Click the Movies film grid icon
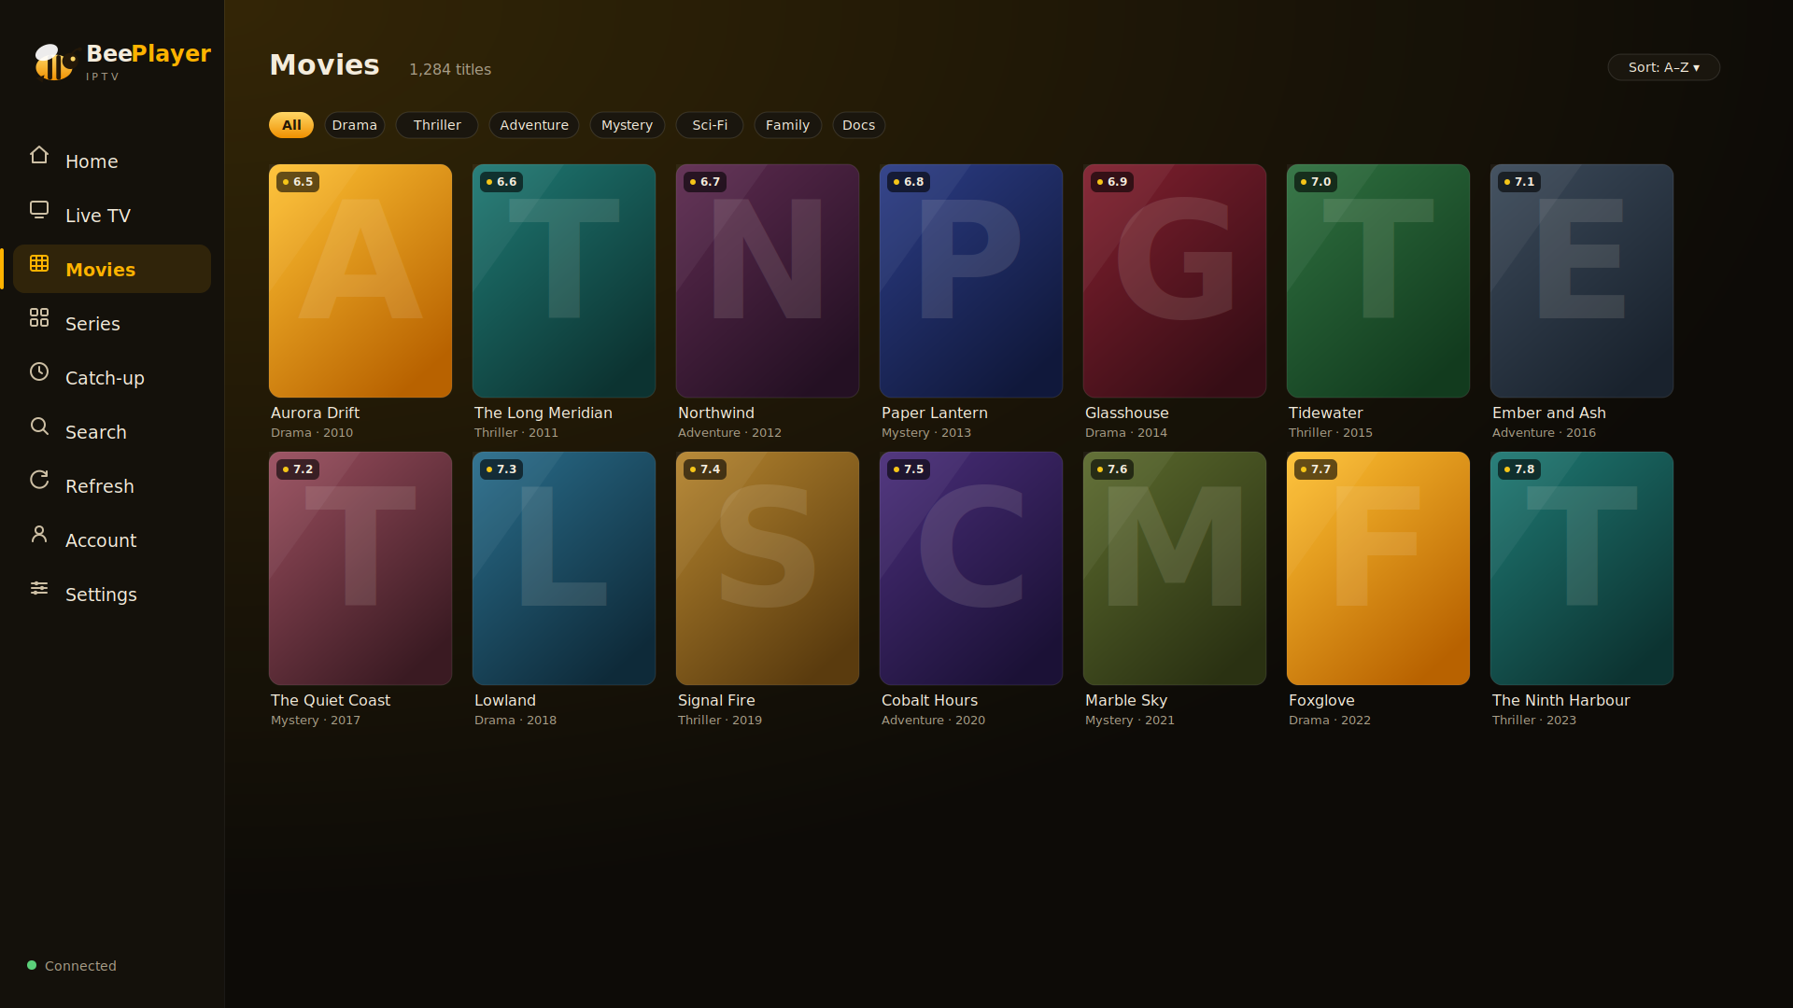 (39, 263)
